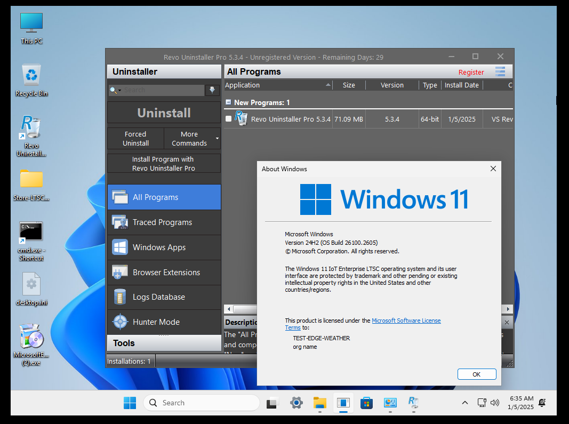
Task: Close the Description panel
Action: tap(507, 322)
